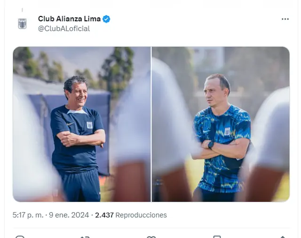This screenshot has width=301, height=238.
Task: Click the share upload icon
Action: [283, 237]
